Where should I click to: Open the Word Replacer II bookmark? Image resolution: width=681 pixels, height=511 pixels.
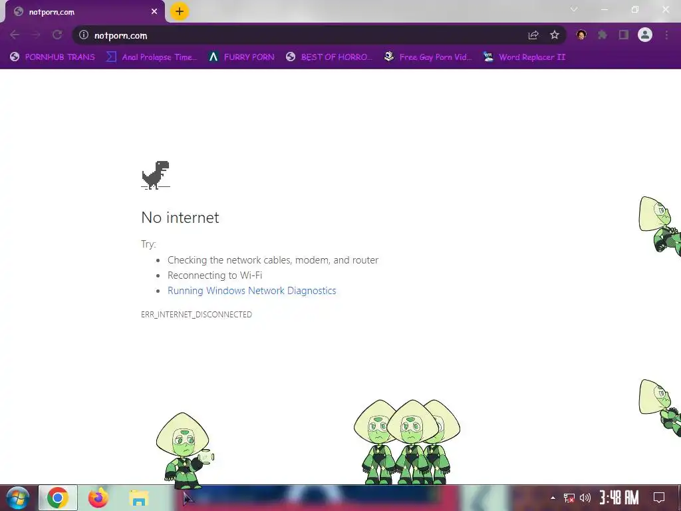[x=524, y=57]
